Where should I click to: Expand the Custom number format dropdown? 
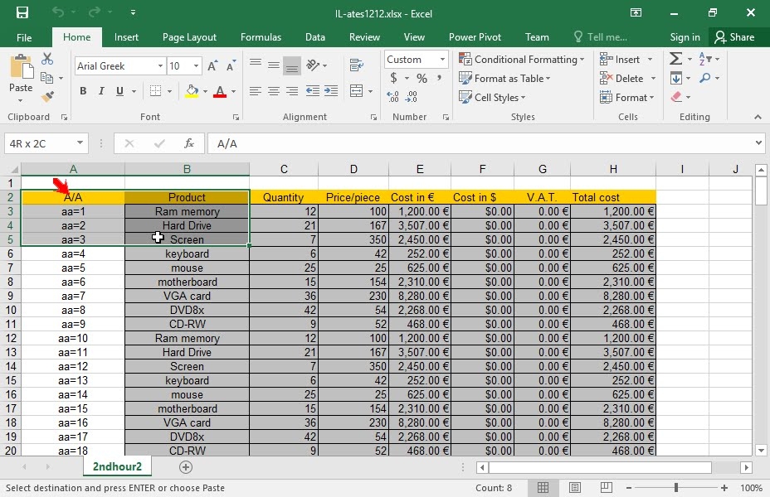[x=442, y=60]
